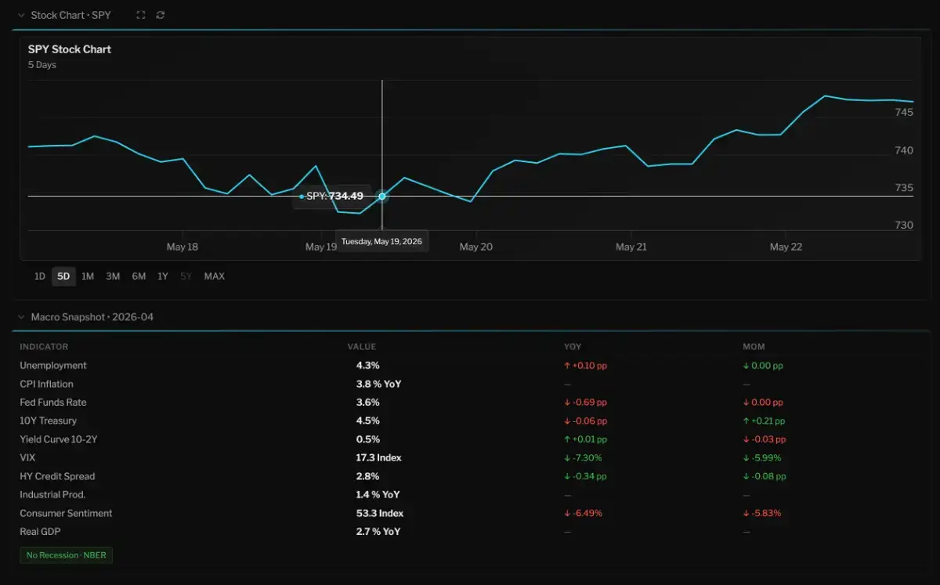Viewport: 940px width, 585px height.
Task: Click the Consumer Sentiment label
Action: (x=66, y=514)
